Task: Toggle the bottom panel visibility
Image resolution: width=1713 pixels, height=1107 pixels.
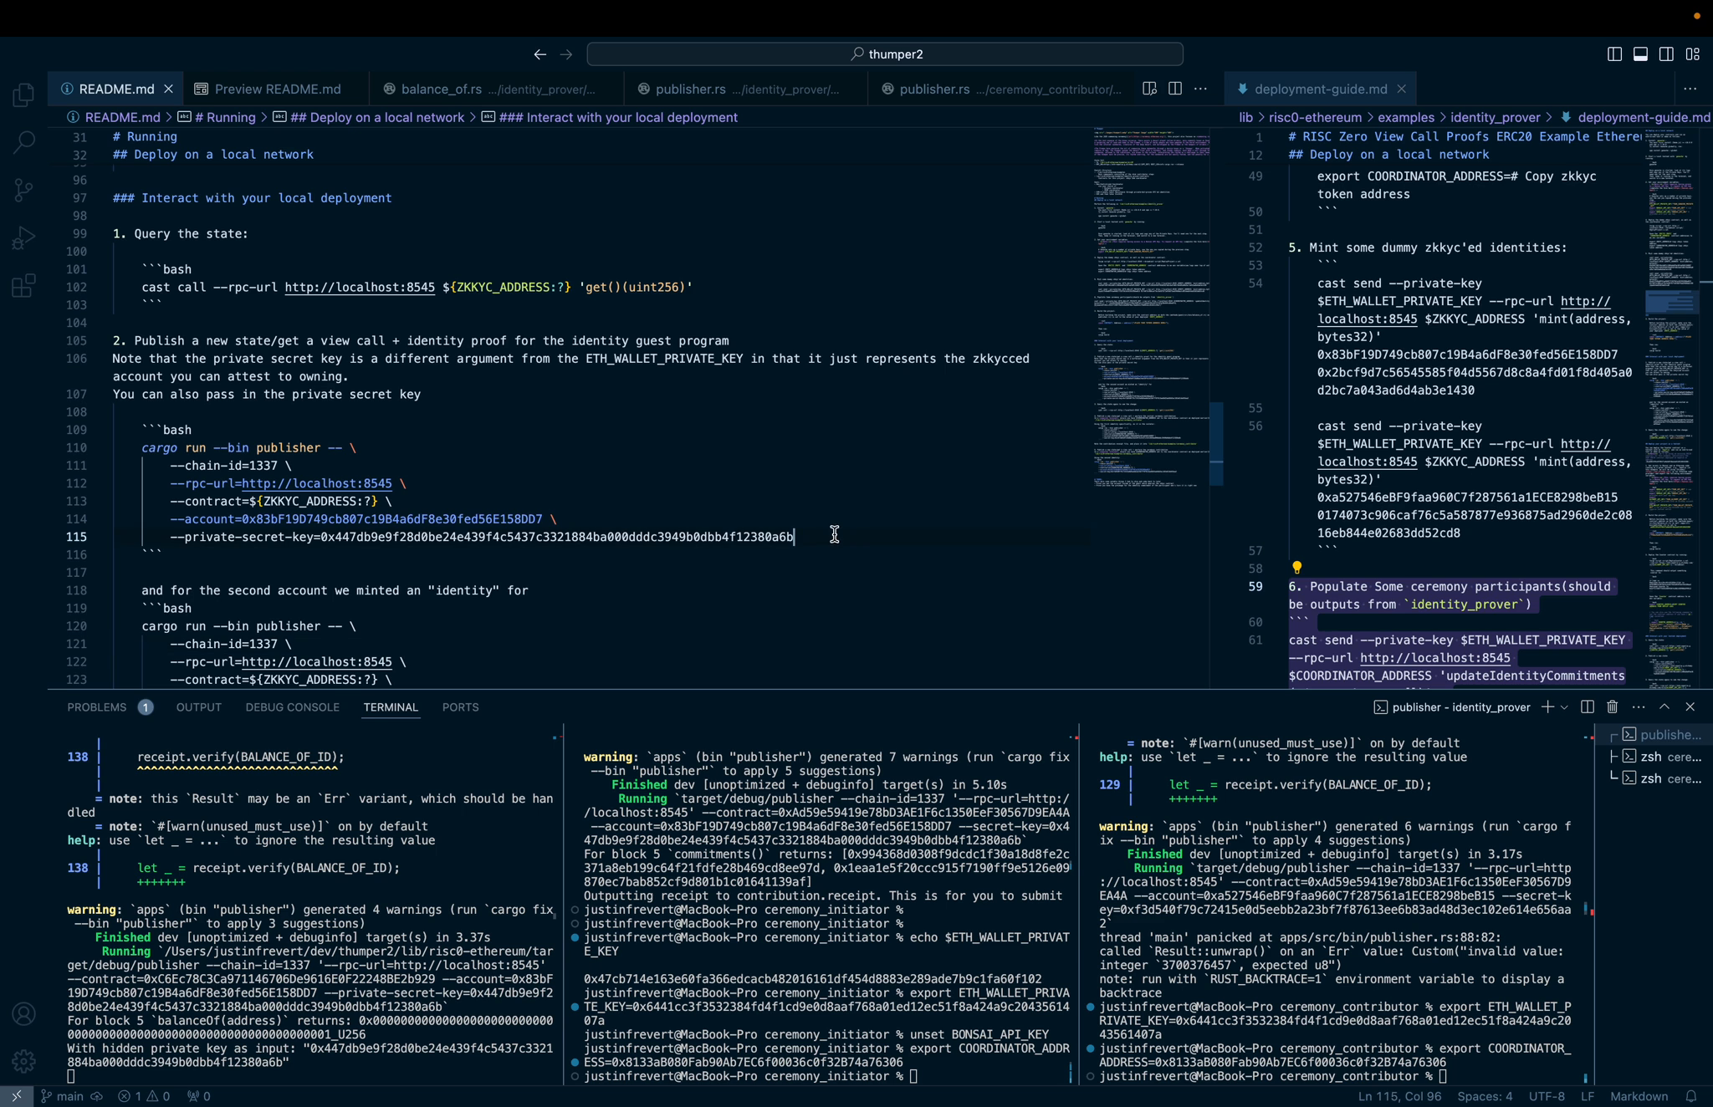Action: [x=1640, y=54]
